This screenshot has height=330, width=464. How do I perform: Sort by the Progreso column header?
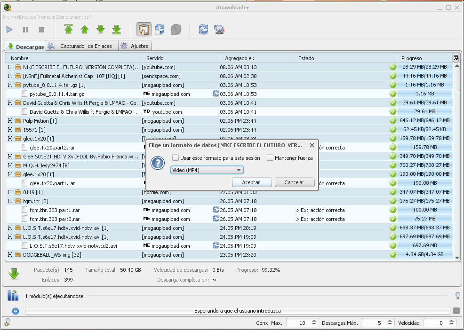pyautogui.click(x=424, y=58)
